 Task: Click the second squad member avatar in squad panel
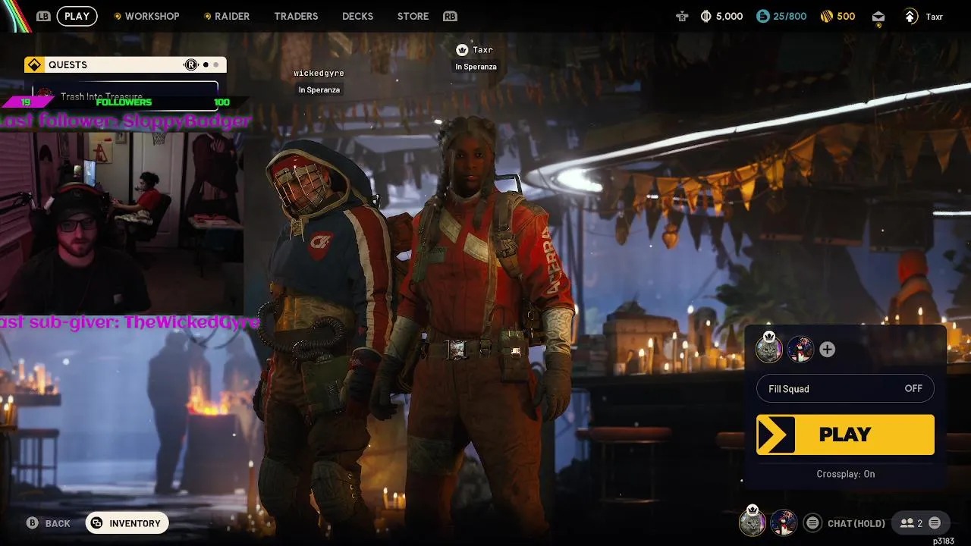click(x=800, y=349)
